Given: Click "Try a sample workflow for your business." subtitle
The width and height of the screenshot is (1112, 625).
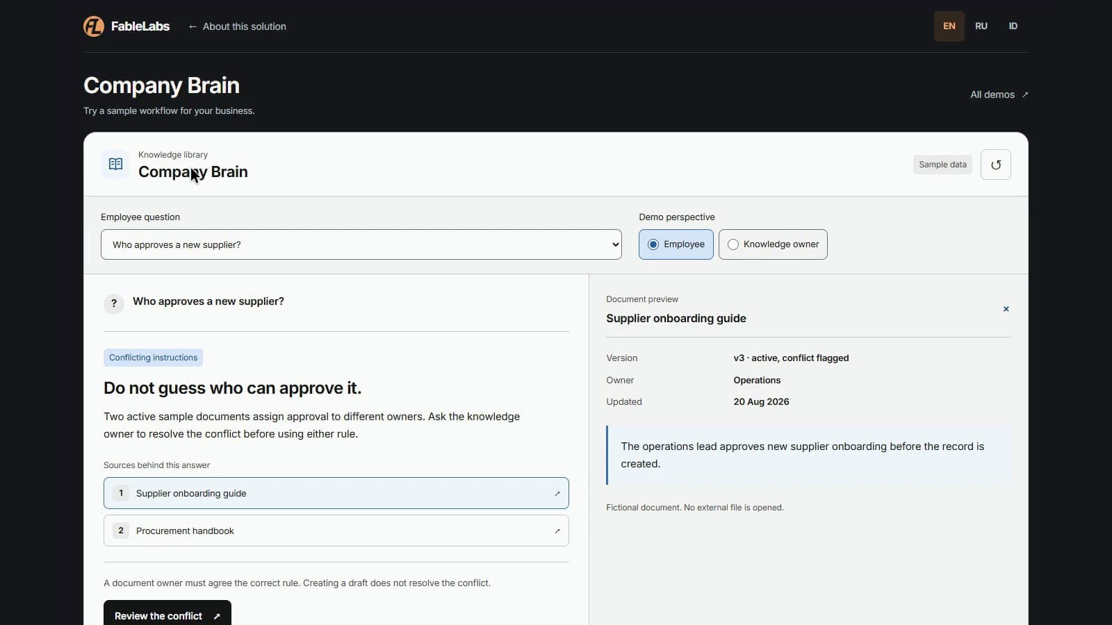Looking at the screenshot, I should pyautogui.click(x=169, y=111).
